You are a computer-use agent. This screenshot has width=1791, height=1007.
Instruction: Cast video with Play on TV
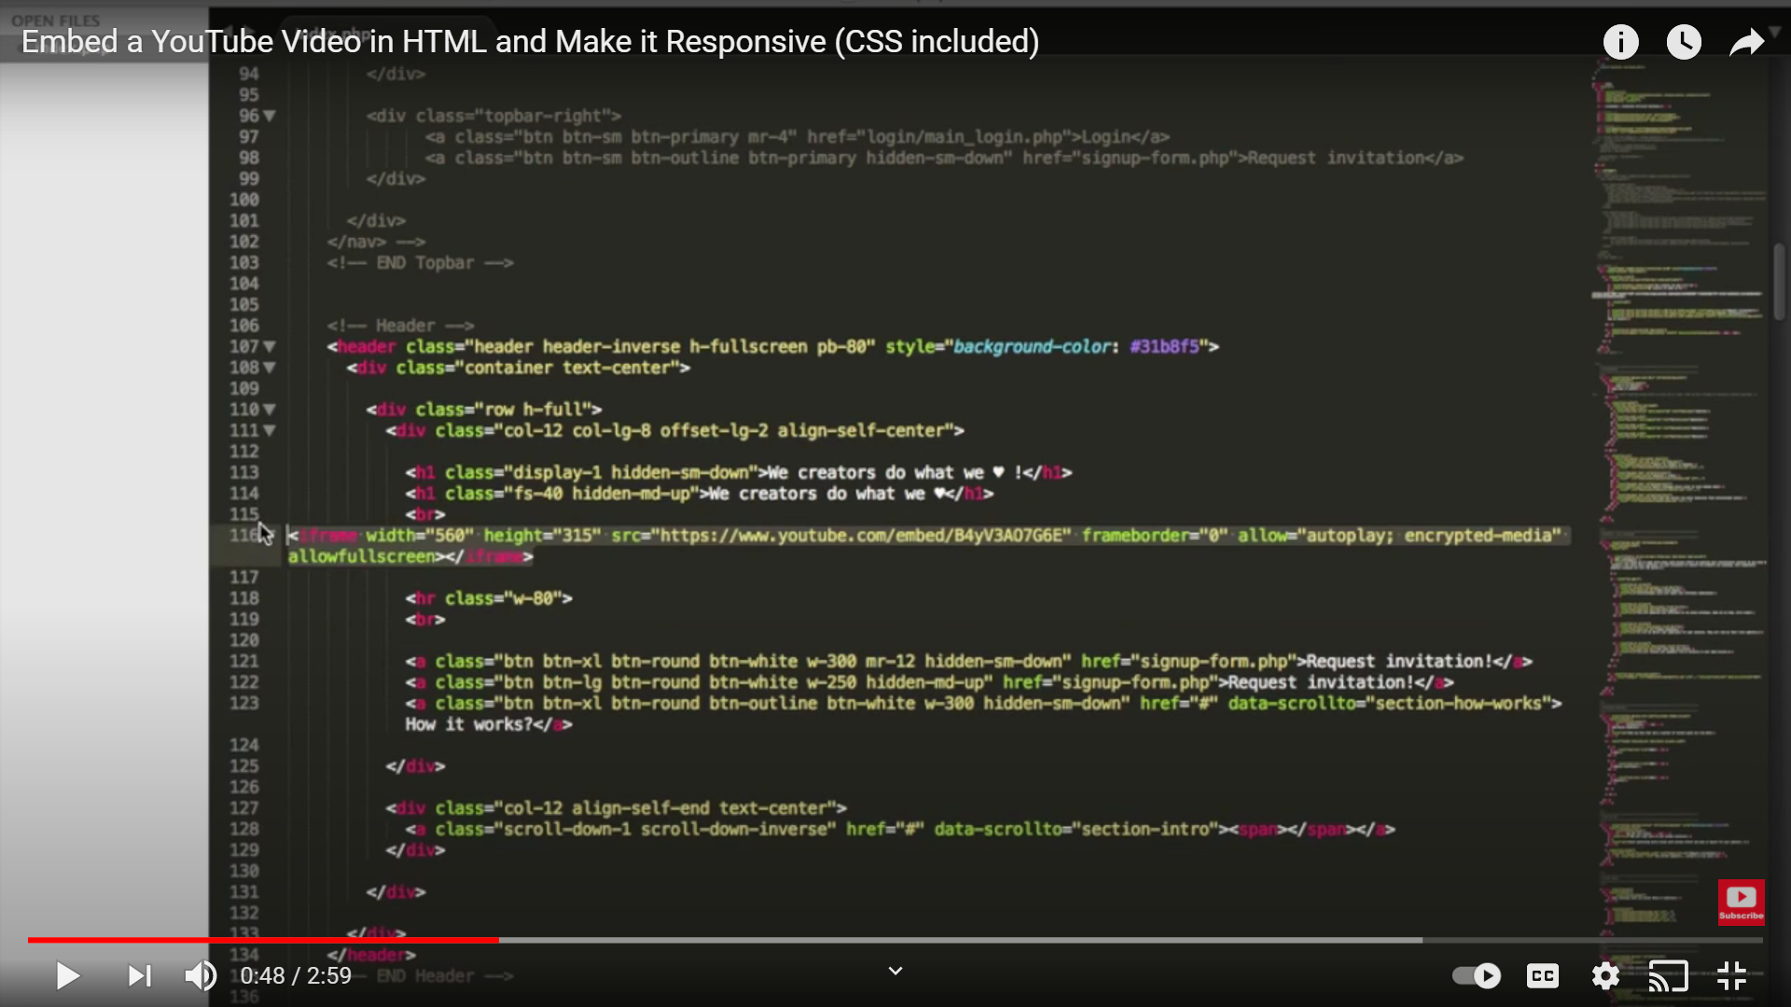pos(1669,976)
